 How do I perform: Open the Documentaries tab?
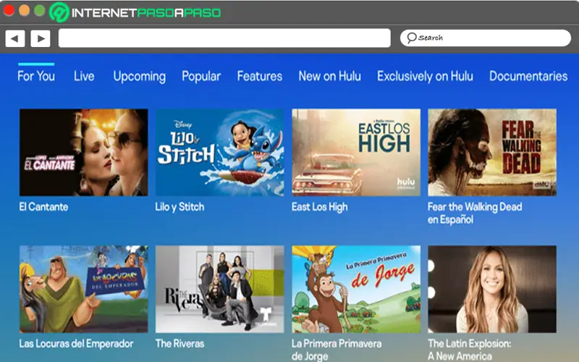pos(528,76)
